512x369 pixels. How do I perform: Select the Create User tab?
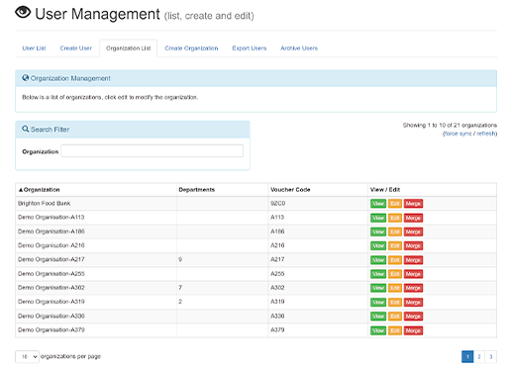[76, 48]
